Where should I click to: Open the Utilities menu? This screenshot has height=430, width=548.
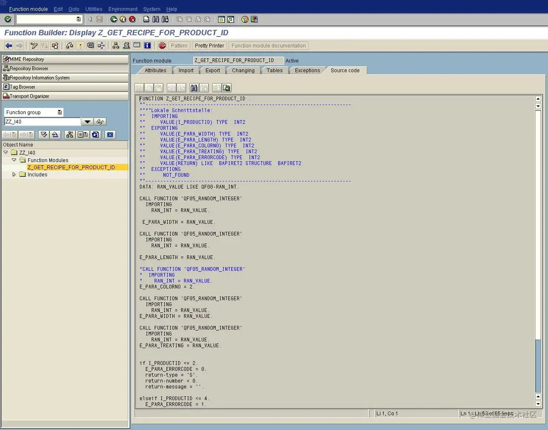coord(93,9)
